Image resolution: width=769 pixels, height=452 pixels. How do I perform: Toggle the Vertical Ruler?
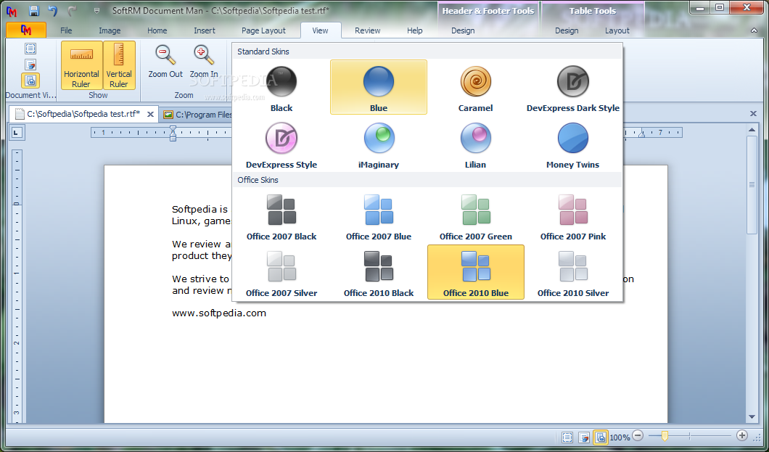click(119, 65)
